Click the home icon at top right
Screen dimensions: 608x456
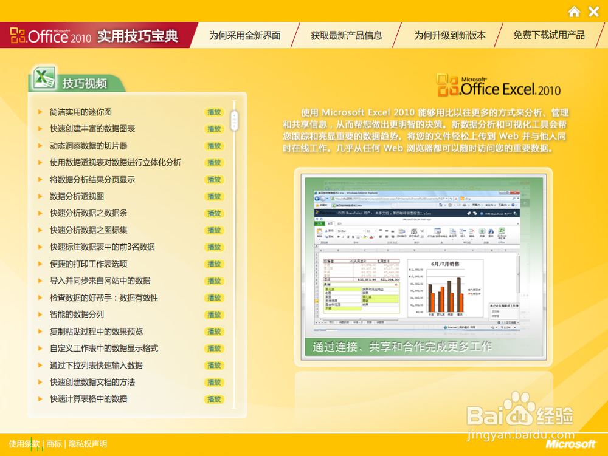pos(575,12)
